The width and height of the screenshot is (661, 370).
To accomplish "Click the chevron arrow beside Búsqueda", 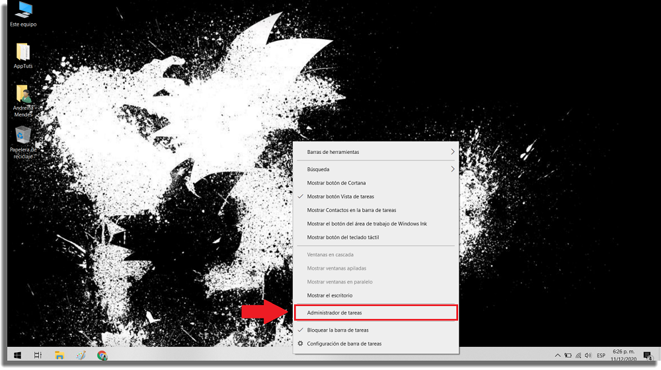I will coord(452,169).
